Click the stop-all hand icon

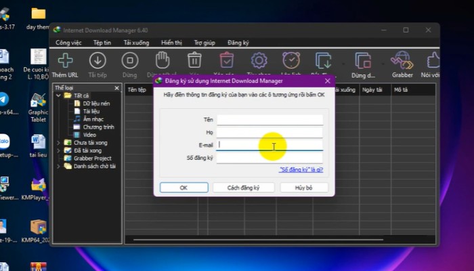click(163, 60)
